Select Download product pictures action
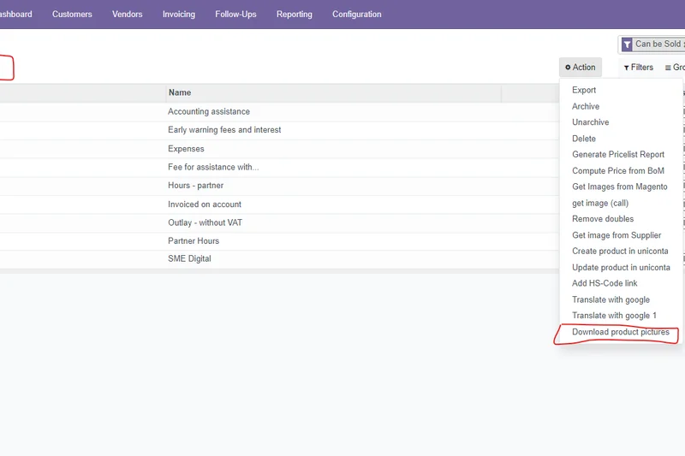 pyautogui.click(x=620, y=332)
